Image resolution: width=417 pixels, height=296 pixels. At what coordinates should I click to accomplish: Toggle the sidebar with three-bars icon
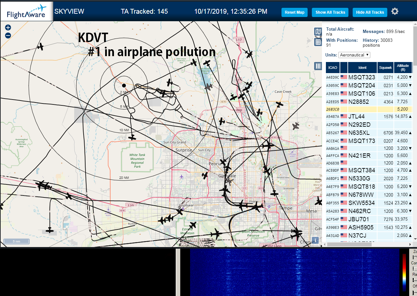click(318, 66)
